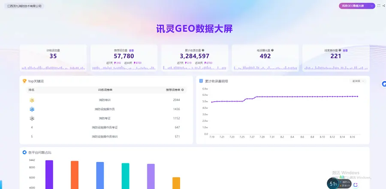Click the help icon next to 电话曝光量
This screenshot has width=386, height=189.
(x=272, y=50)
